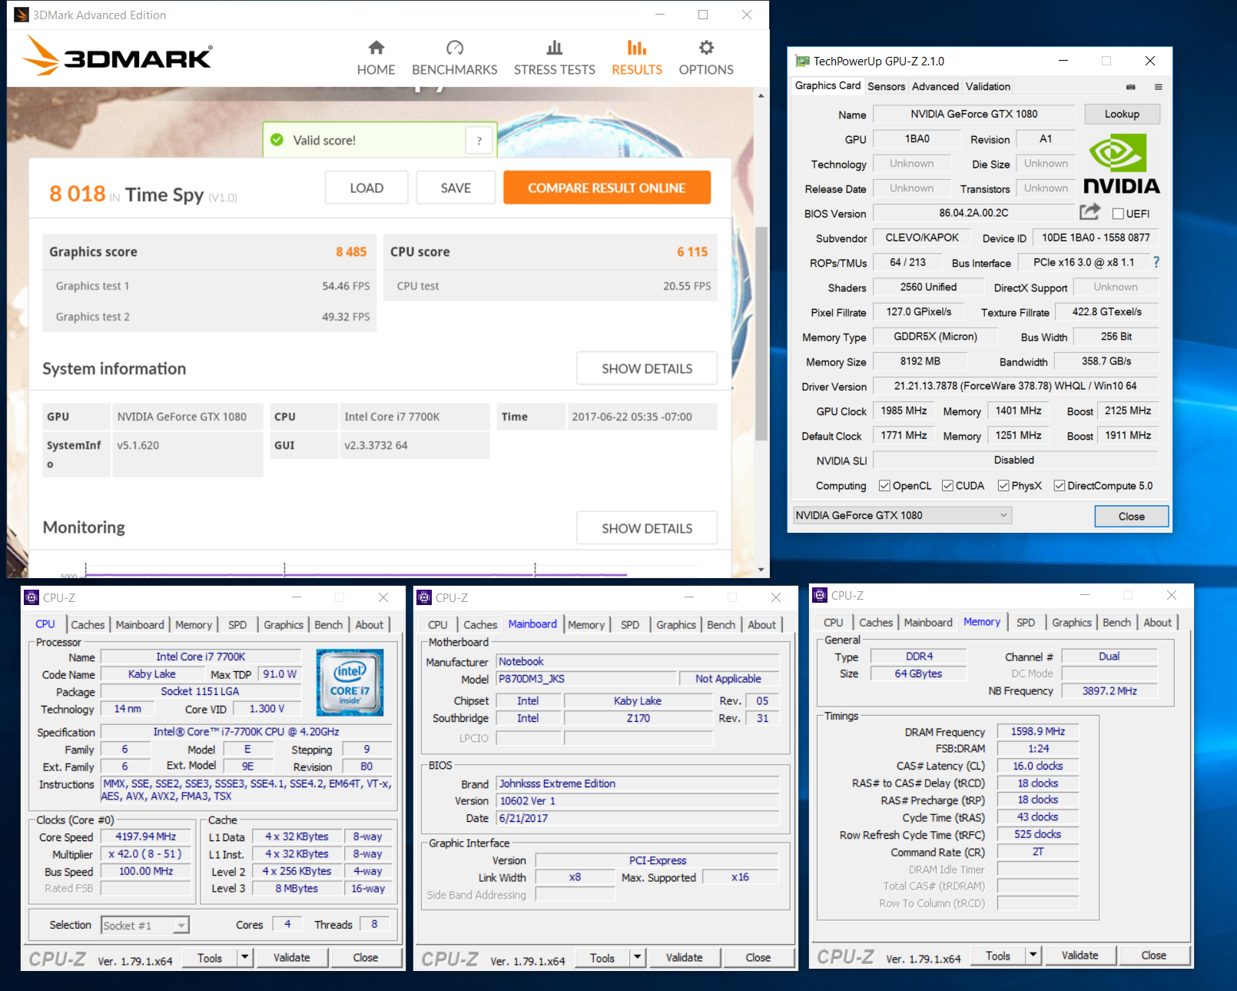Click the DRAM Frequency value in CPU-Z Memory

[1038, 731]
